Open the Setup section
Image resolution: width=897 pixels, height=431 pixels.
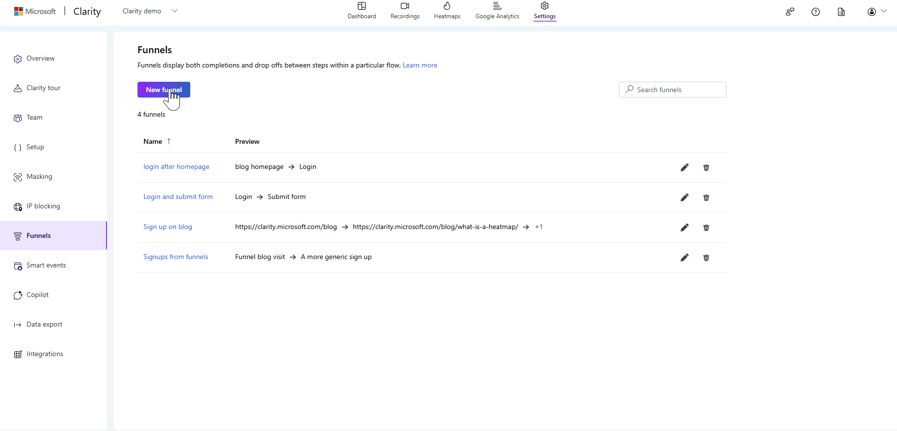pos(53,147)
